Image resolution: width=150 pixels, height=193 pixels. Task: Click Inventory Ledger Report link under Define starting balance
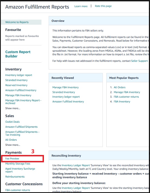click(x=76, y=188)
